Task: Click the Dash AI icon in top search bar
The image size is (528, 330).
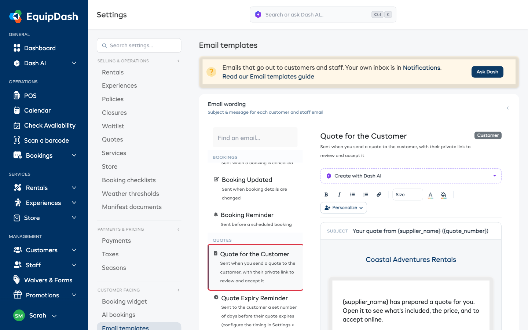Action: pyautogui.click(x=258, y=15)
